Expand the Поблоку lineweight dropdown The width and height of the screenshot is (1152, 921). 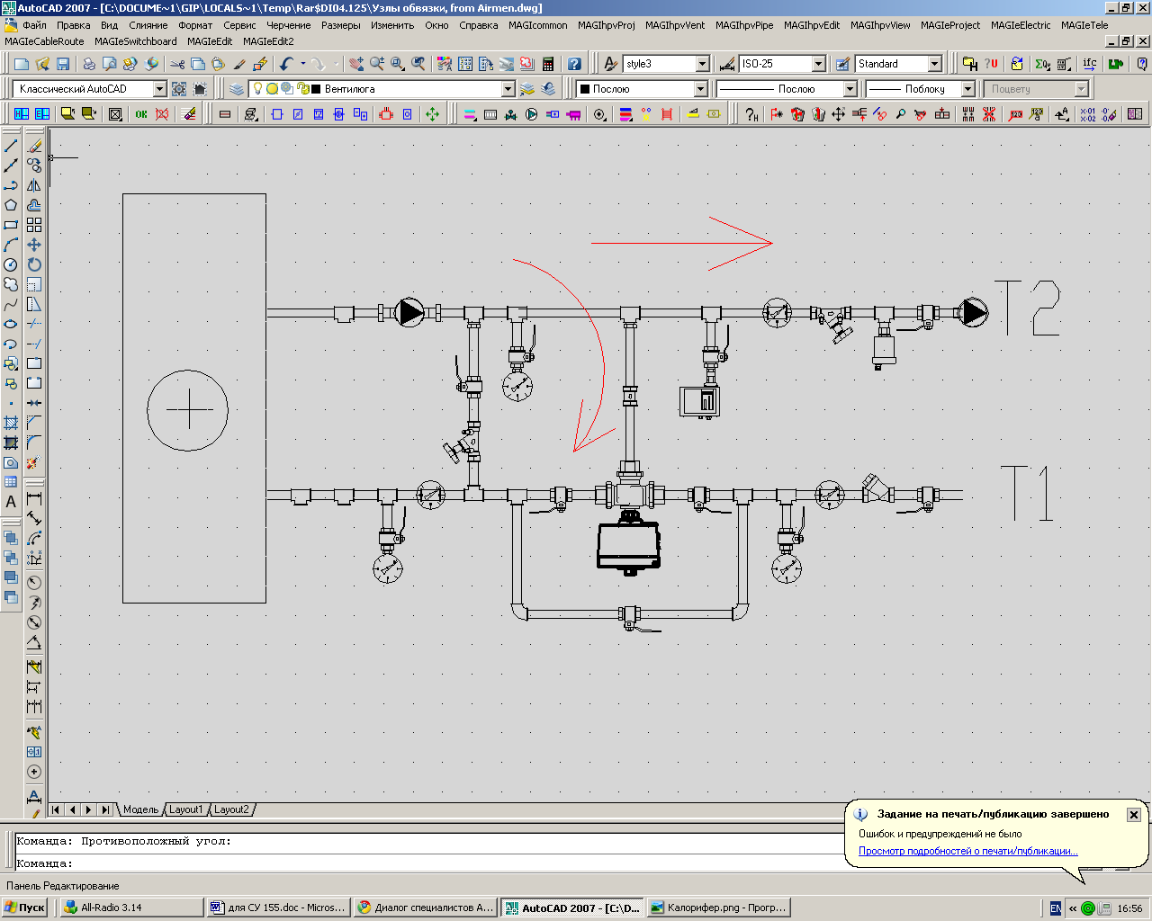pyautogui.click(x=967, y=89)
